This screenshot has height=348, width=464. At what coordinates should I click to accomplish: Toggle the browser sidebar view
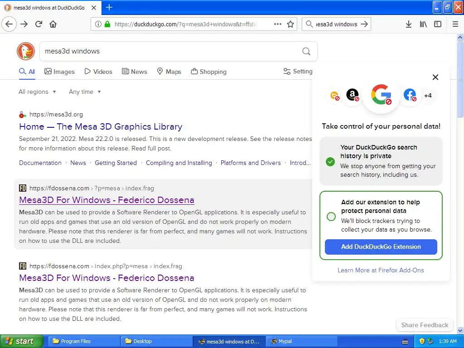pos(438,24)
